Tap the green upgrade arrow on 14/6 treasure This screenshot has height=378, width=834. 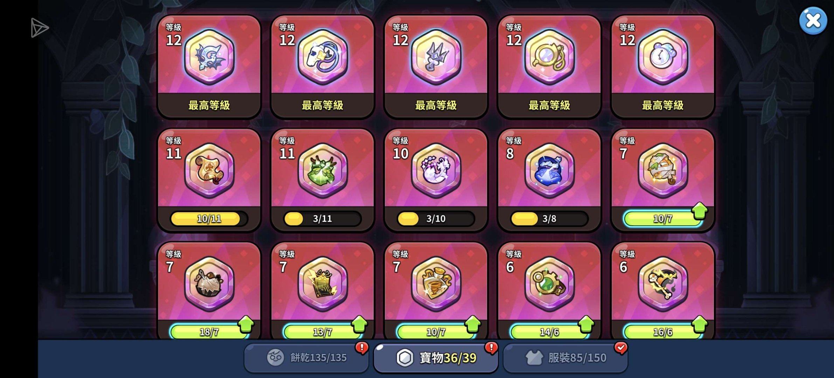click(586, 324)
